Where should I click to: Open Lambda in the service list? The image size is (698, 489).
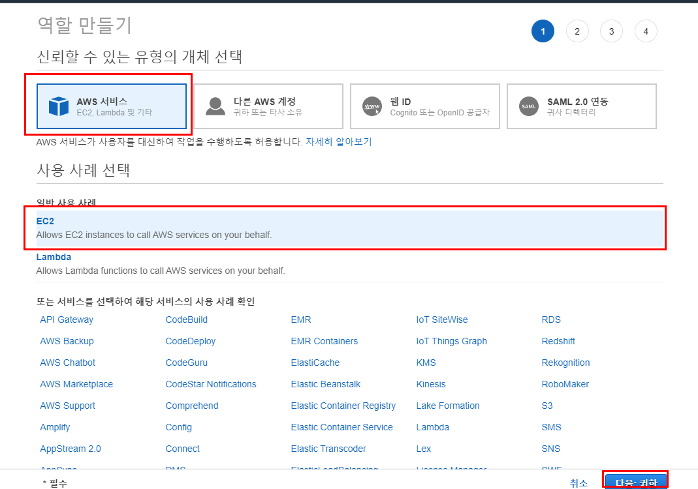click(433, 427)
